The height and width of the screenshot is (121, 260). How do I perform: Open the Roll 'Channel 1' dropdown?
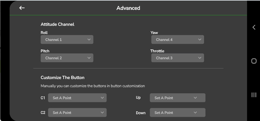pos(67,40)
